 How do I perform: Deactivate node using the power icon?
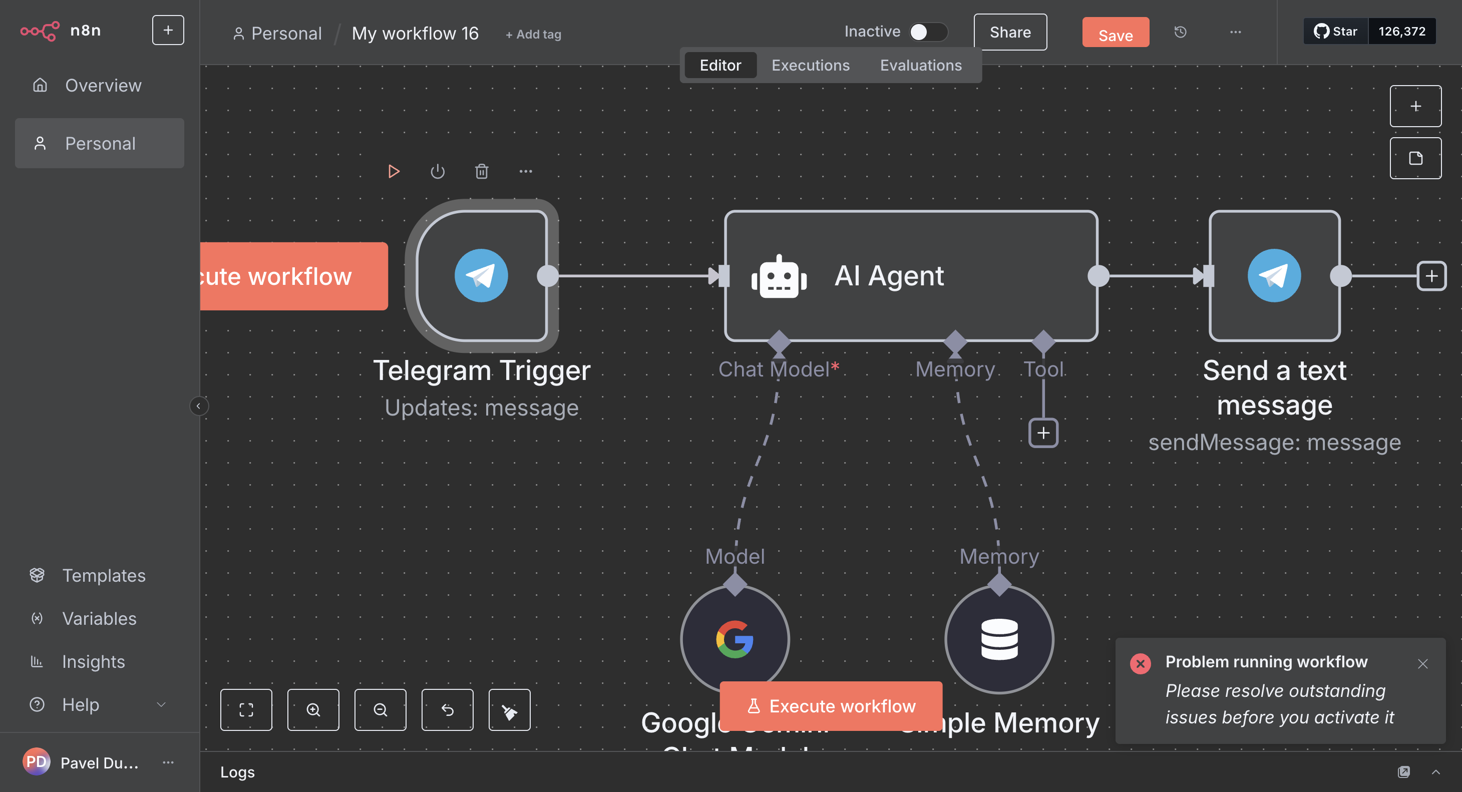[437, 171]
